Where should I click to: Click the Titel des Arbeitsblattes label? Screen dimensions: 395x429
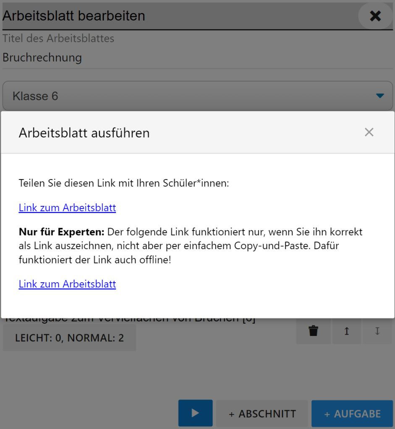pos(58,39)
